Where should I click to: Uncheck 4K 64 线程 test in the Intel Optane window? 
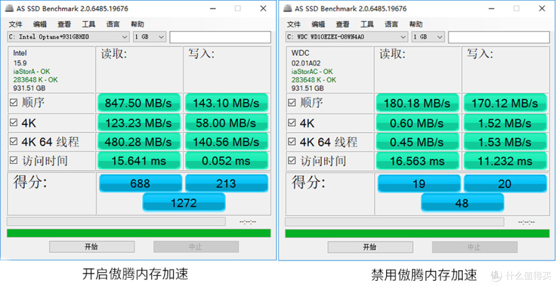point(13,142)
